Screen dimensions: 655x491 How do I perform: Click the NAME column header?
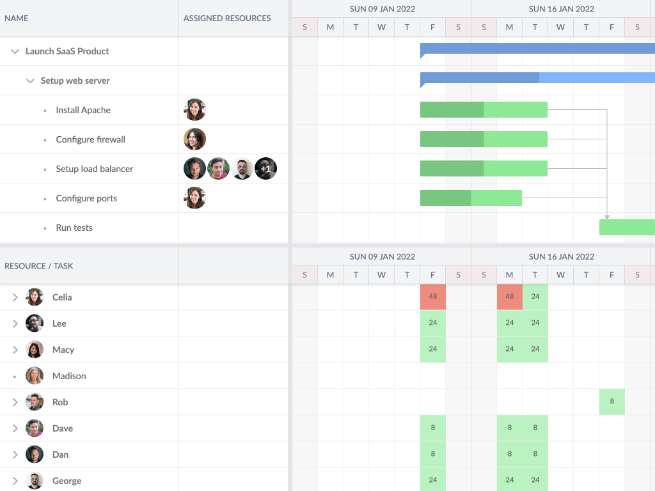(17, 18)
